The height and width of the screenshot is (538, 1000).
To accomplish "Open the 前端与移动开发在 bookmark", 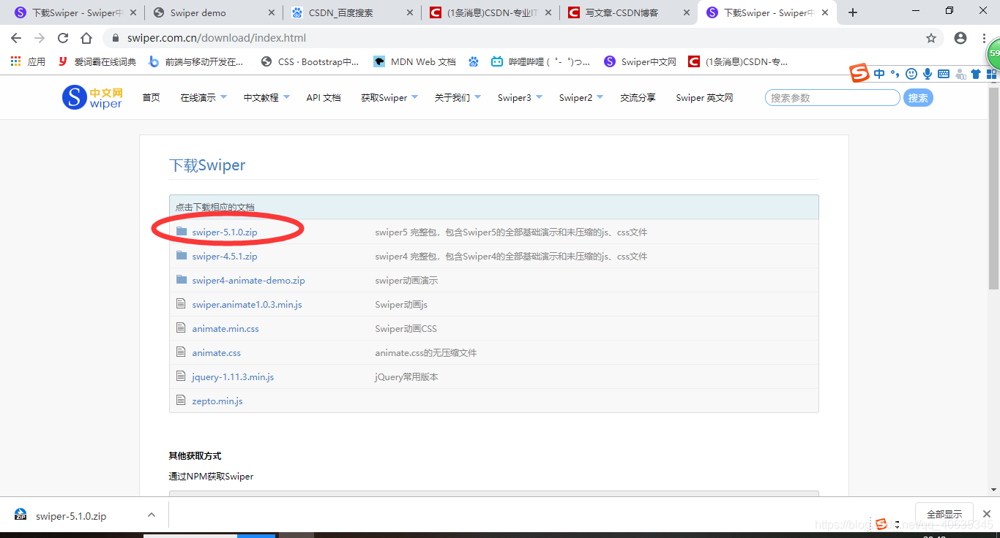I will point(195,61).
